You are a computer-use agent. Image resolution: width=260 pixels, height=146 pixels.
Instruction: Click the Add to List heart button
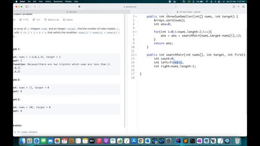pos(52,20)
